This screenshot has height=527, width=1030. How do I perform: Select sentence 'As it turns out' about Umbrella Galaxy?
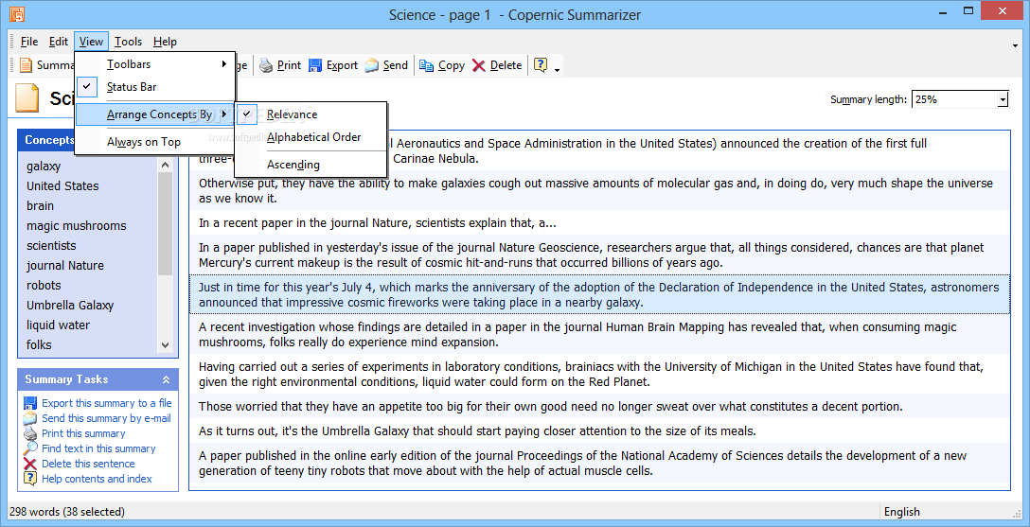[600, 431]
